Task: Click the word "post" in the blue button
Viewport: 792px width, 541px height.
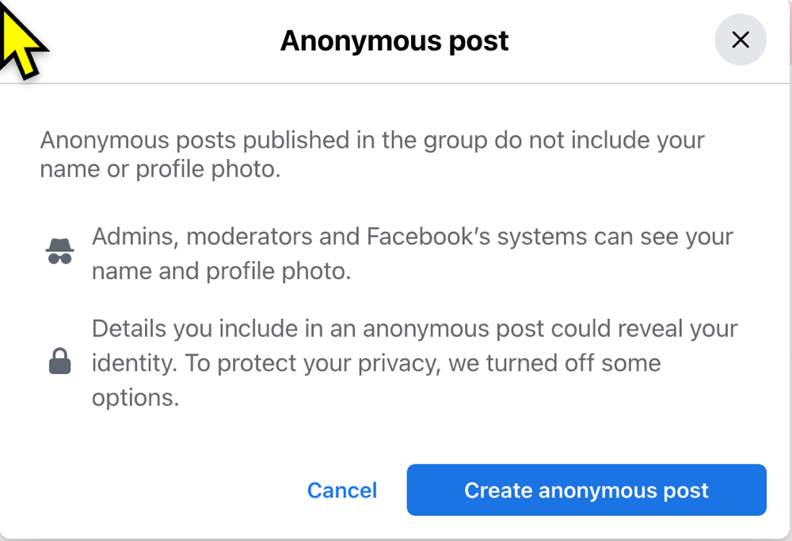Action: (686, 490)
